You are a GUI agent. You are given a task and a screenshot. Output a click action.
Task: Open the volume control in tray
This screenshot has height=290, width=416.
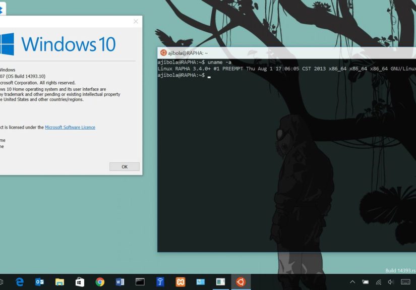(391, 282)
